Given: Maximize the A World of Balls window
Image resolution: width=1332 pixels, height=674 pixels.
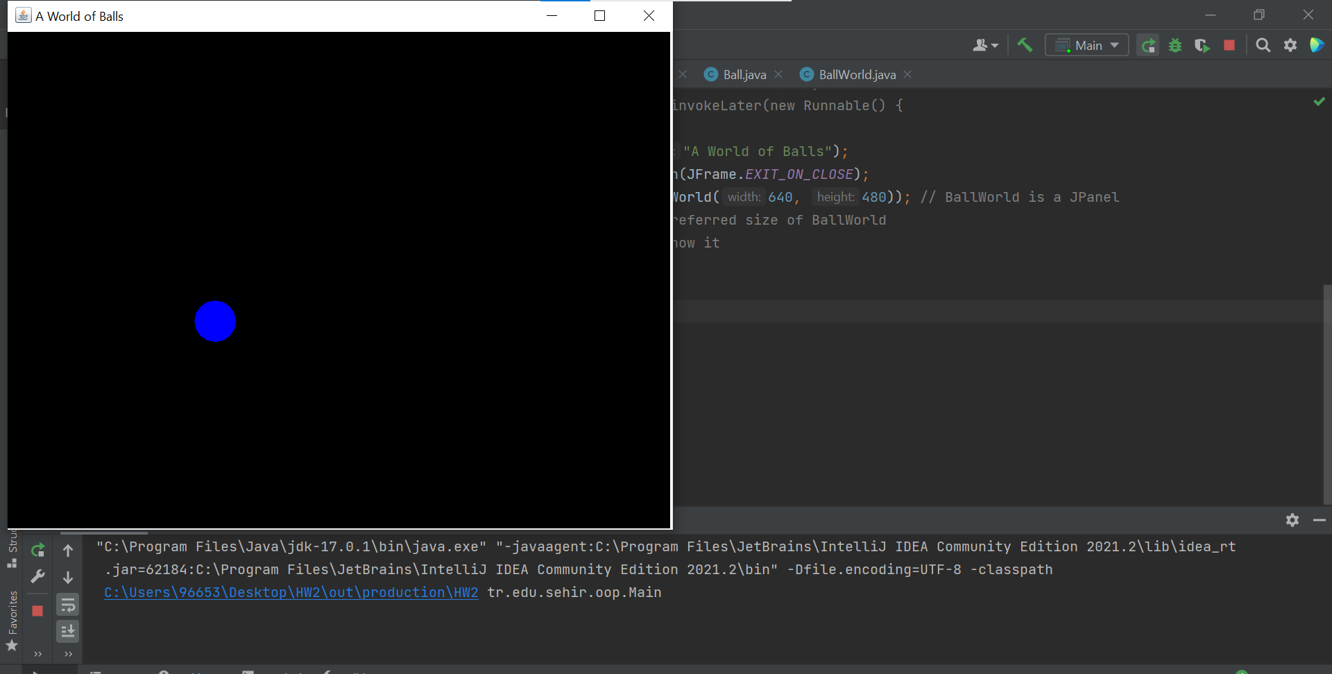Looking at the screenshot, I should pyautogui.click(x=600, y=15).
